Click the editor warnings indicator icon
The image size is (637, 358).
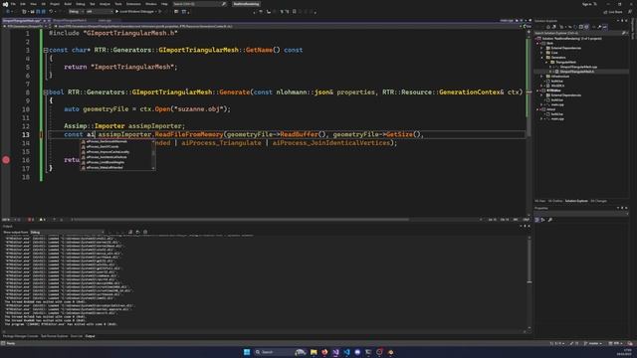pos(42,220)
